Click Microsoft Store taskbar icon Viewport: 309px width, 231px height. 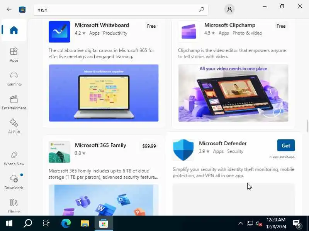[x=104, y=223]
